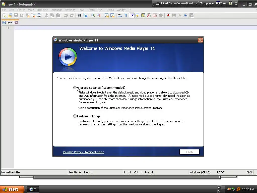Open the Customer Experience Improvement Program description link
The image size is (257, 193).
(x=120, y=108)
